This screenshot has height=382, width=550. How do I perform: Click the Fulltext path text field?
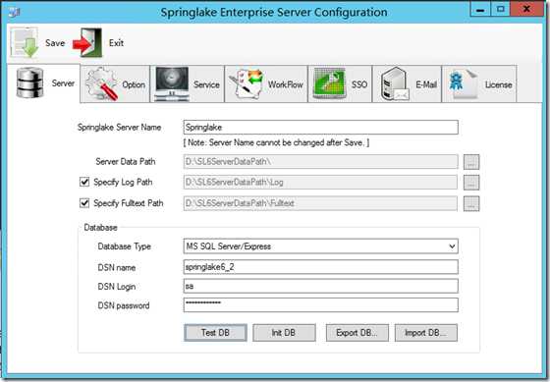pos(320,203)
